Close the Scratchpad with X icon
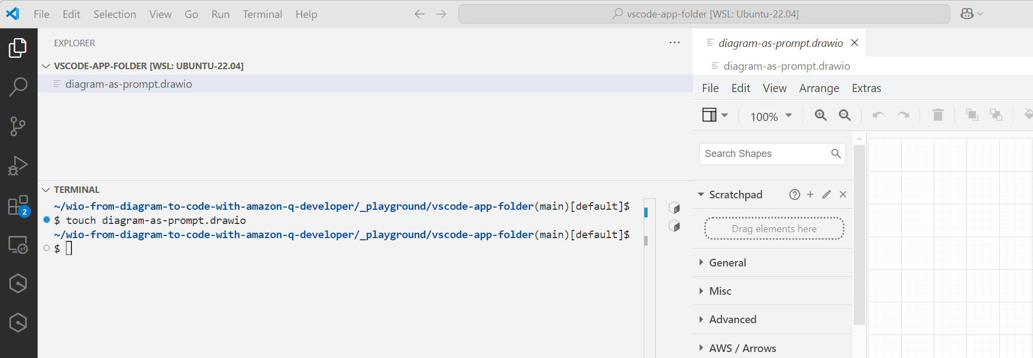 [x=843, y=195]
